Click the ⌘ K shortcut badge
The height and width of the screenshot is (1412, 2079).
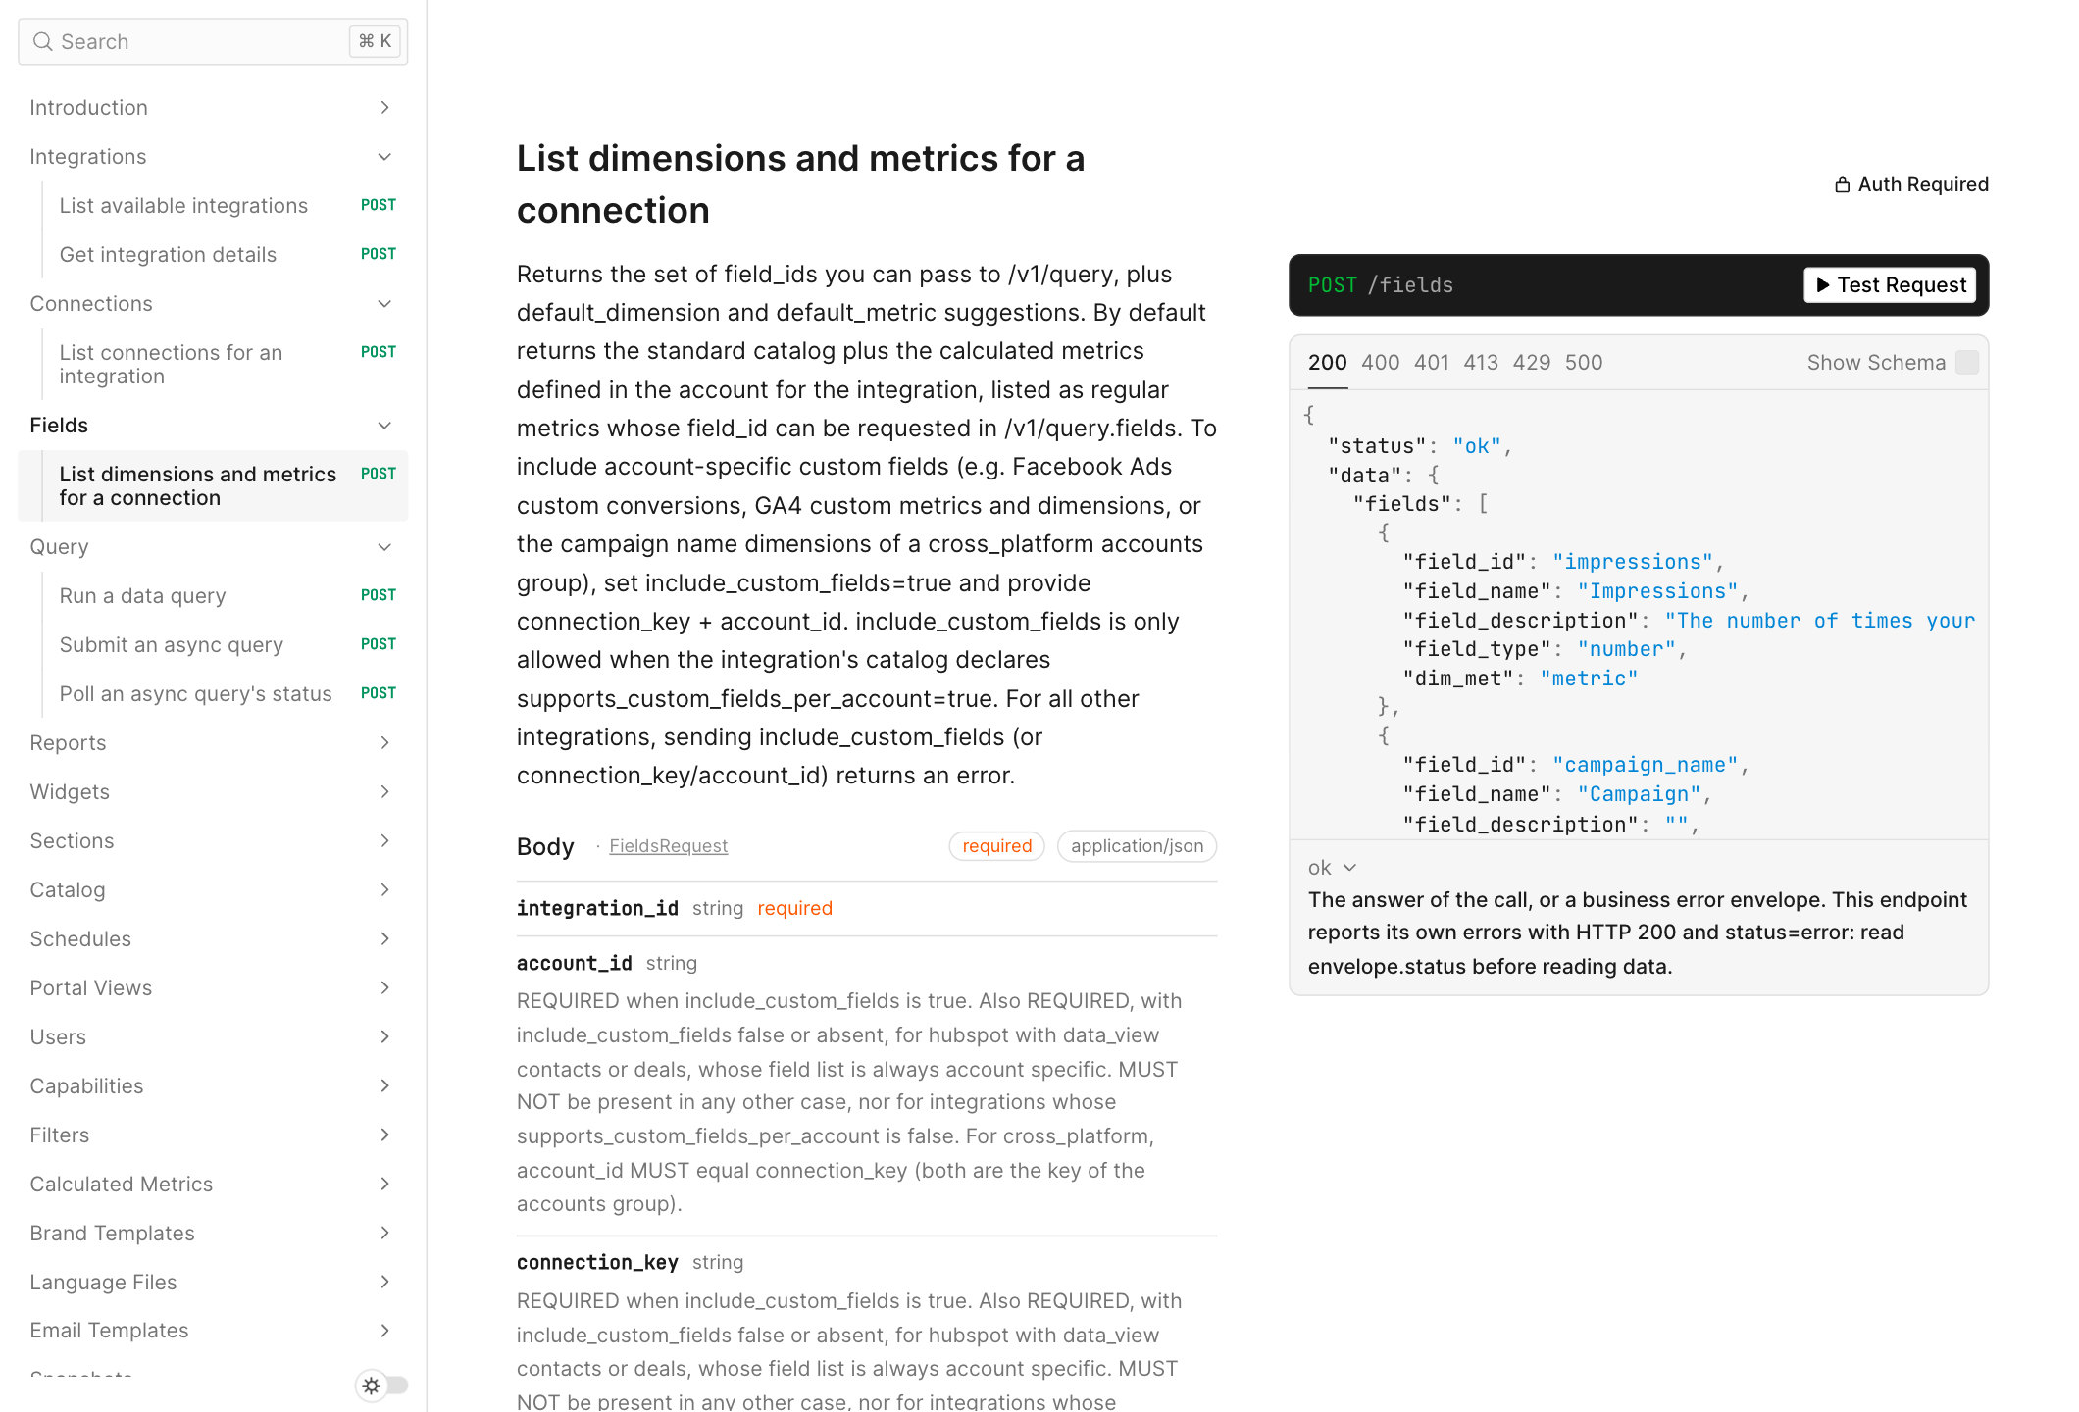375,41
